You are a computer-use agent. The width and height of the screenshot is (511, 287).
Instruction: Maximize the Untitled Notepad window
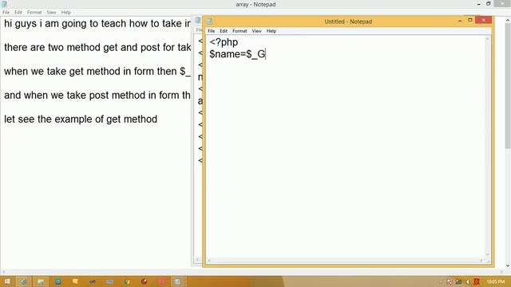[470, 20]
